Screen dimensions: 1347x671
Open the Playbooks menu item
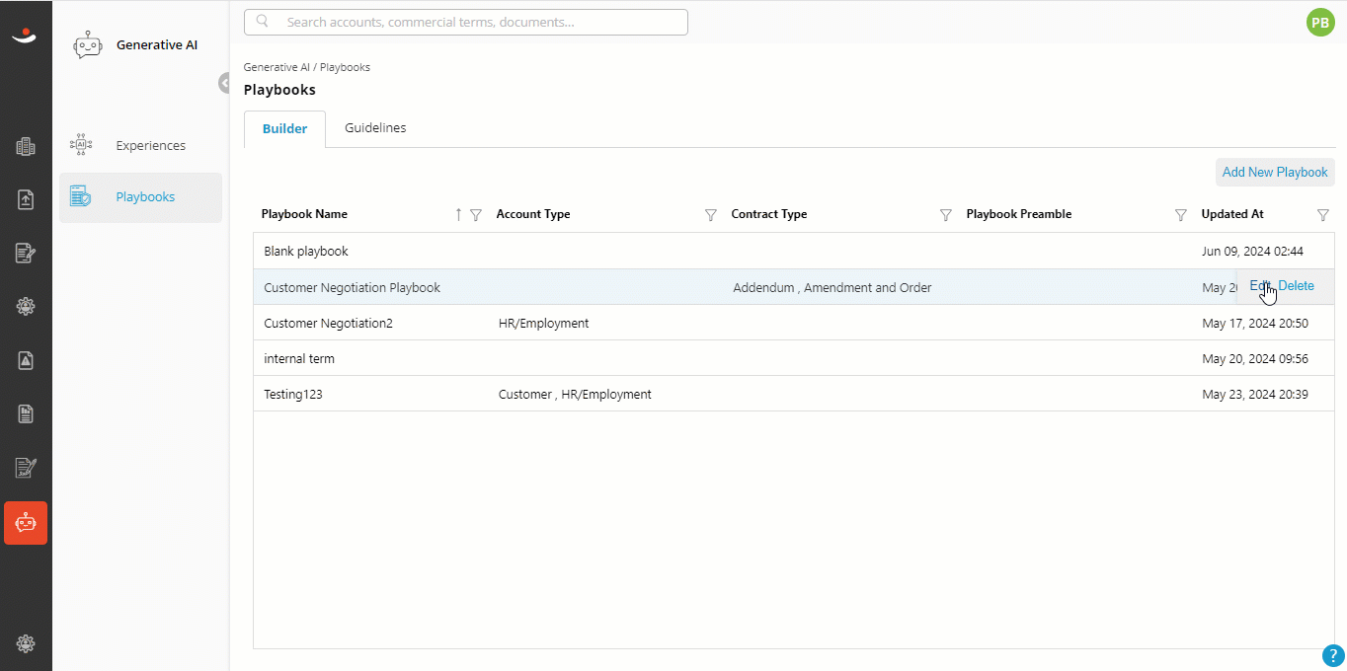point(140,197)
